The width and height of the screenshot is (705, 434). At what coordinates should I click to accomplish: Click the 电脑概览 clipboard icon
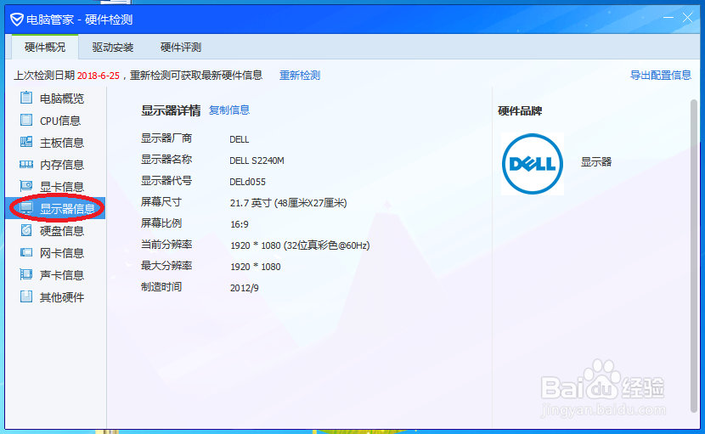click(x=26, y=97)
